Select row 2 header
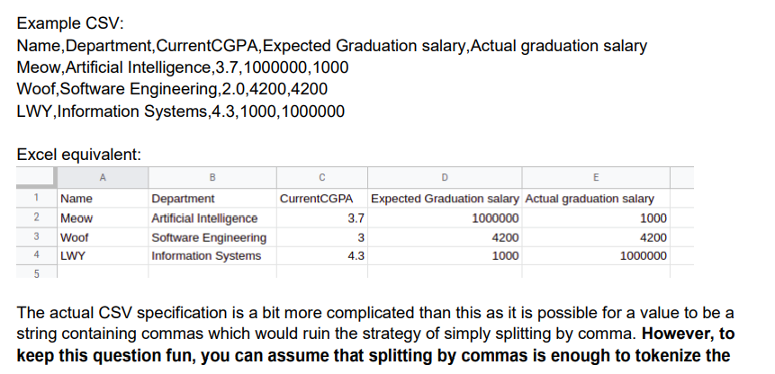This screenshot has height=374, width=775. 37,218
